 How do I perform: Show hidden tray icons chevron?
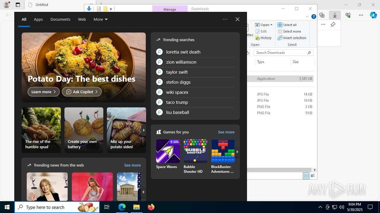point(320,207)
